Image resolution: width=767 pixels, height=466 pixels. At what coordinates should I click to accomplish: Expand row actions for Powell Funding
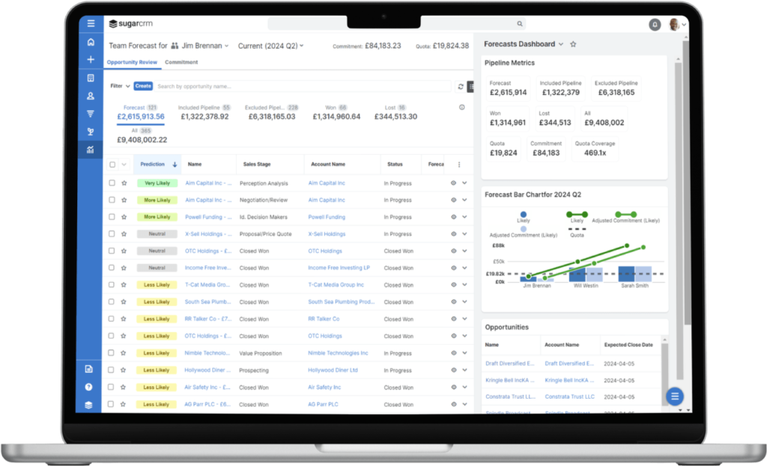(x=464, y=217)
